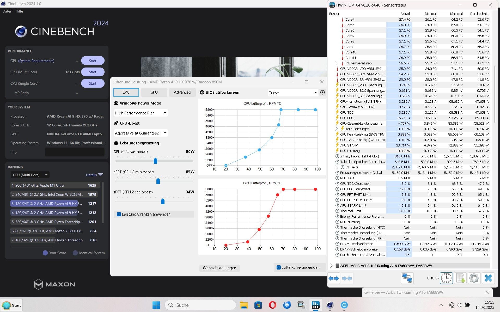Start the GPU benchmark
Image resolution: width=500 pixels, height=312 pixels.
pos(93,61)
